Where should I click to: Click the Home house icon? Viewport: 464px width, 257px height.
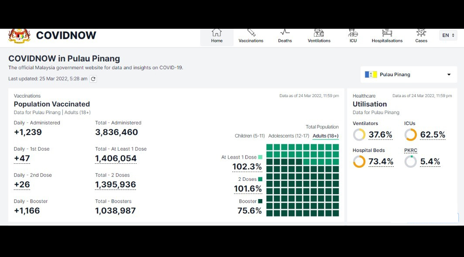(217, 33)
